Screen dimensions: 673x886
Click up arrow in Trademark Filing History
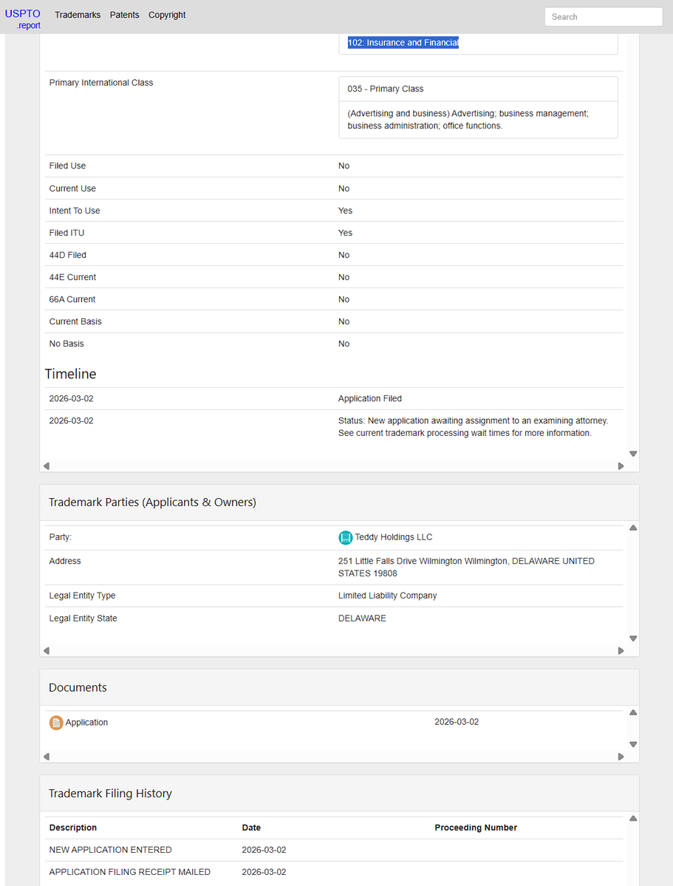[633, 818]
